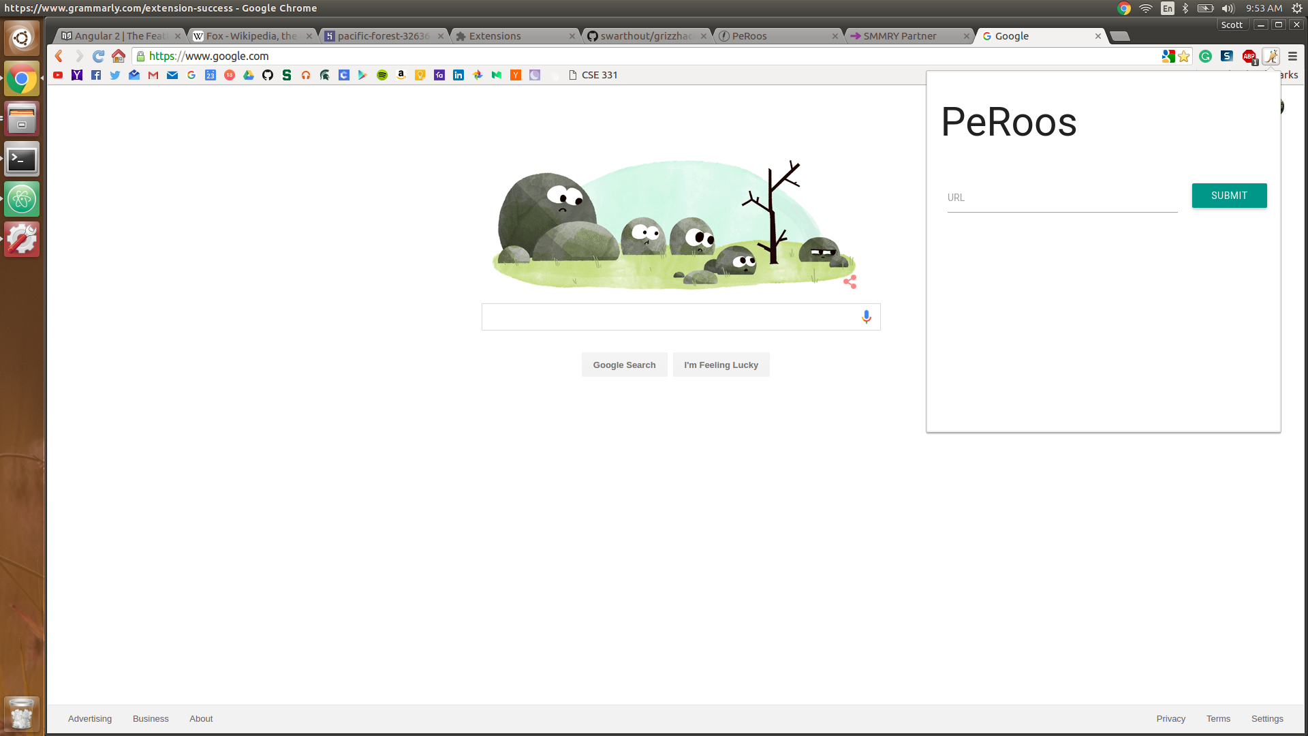
Task: Click the I'm Feeling Lucky button
Action: (721, 365)
